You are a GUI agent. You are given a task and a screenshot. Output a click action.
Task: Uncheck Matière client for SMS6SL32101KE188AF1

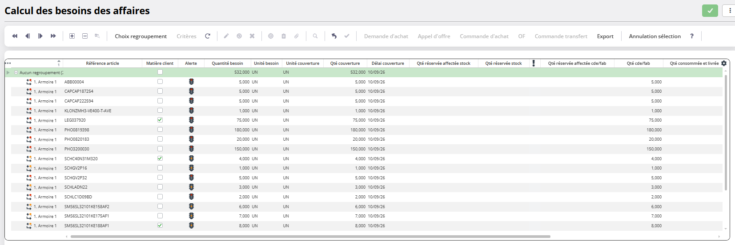click(160, 225)
